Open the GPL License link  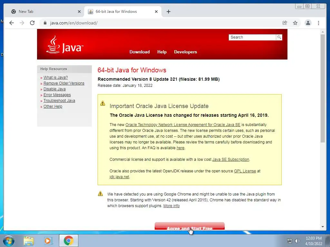pos(245,171)
